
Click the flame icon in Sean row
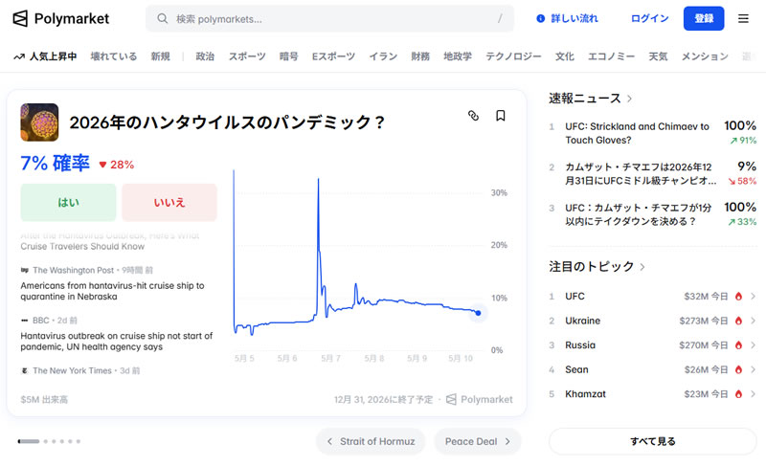click(x=738, y=369)
